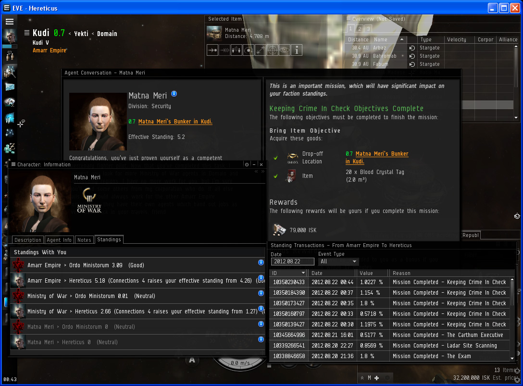Switch to Overview tab 1

click(350, 29)
